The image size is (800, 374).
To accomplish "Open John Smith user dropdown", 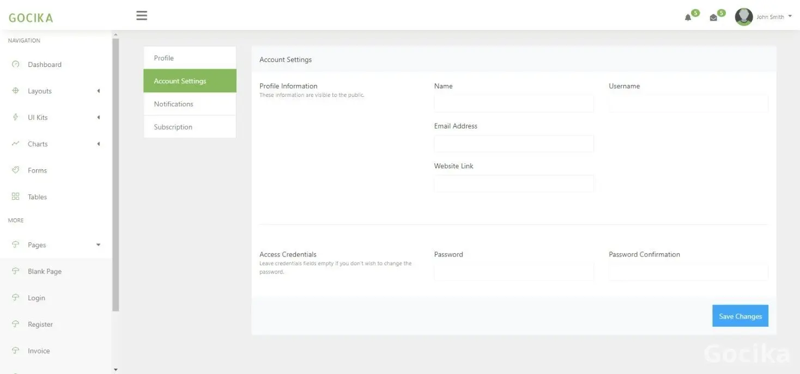I will coord(774,17).
